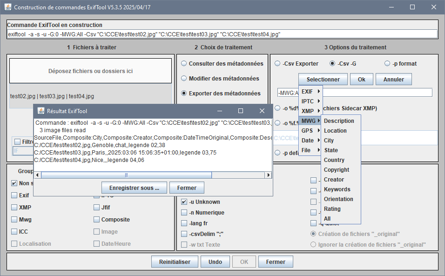
Task: Check the XMP group checkbox
Action: (x=14, y=208)
